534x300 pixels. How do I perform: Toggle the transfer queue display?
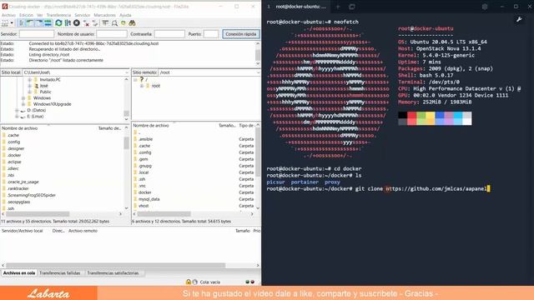(x=48, y=23)
